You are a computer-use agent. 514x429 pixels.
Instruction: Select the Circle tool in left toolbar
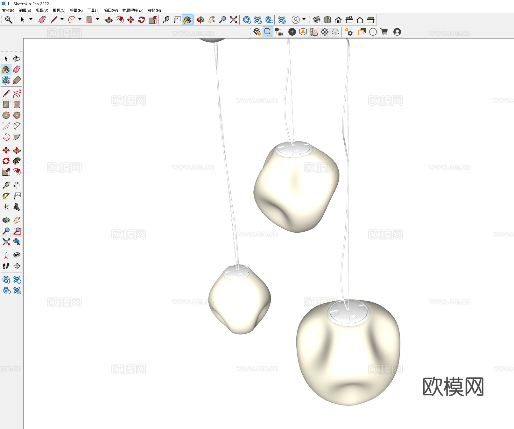click(6, 115)
